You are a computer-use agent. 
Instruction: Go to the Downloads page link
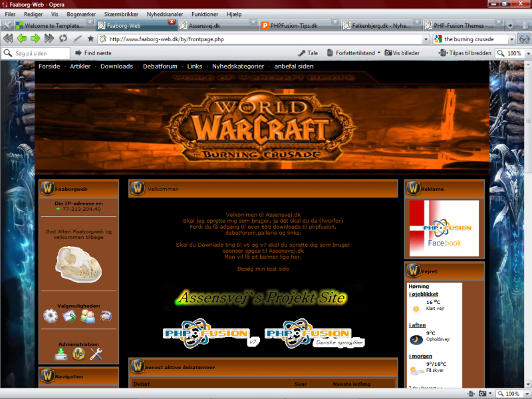point(117,66)
